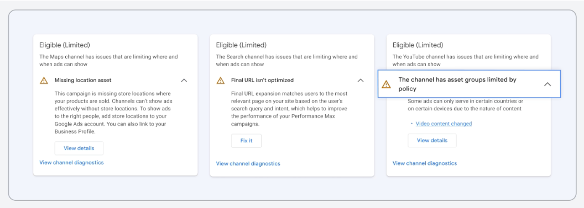584x208 pixels.
Task: Select the Missing location asset title
Action: coord(83,80)
